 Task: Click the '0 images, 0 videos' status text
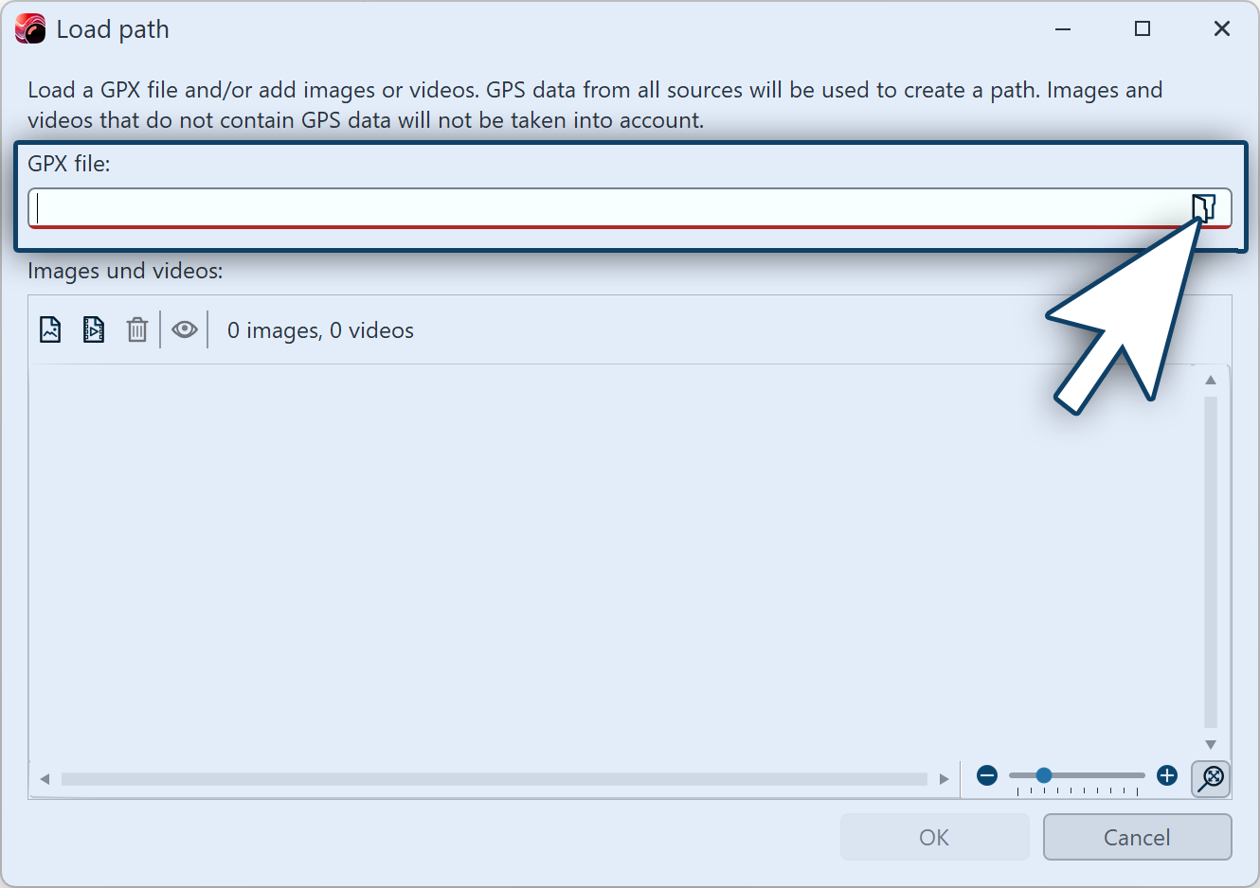coord(319,330)
